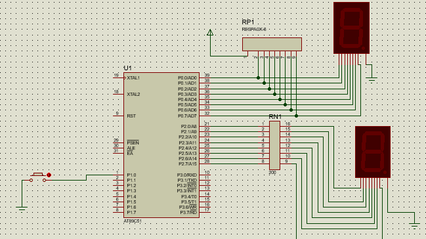
Task: Click the ground symbol beside the upper display
Action: 372,79
